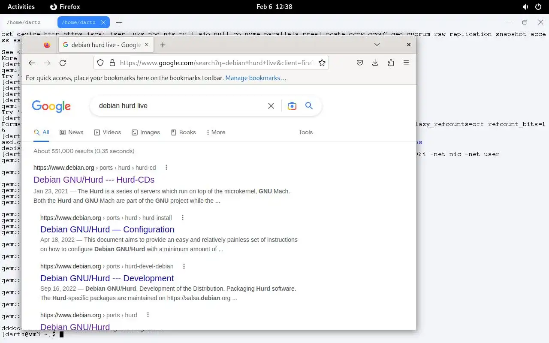Click the Manage bookmarks link
549x343 pixels.
[256, 78]
